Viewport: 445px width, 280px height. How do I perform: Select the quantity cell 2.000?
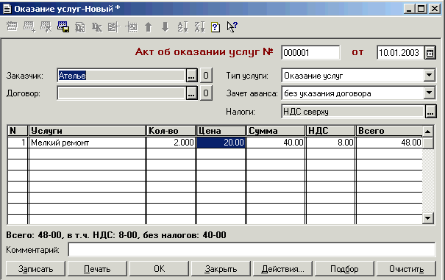tap(171, 143)
